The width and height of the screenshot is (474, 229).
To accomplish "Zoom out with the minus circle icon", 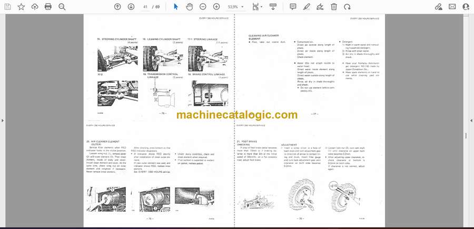I will [203, 7].
